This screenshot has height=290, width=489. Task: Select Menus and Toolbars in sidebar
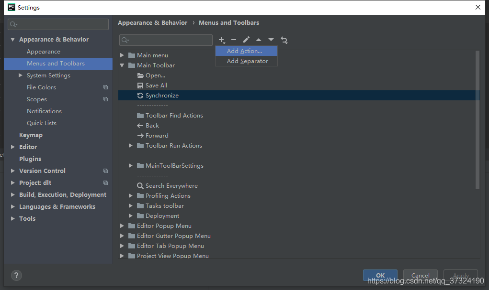[x=58, y=64]
